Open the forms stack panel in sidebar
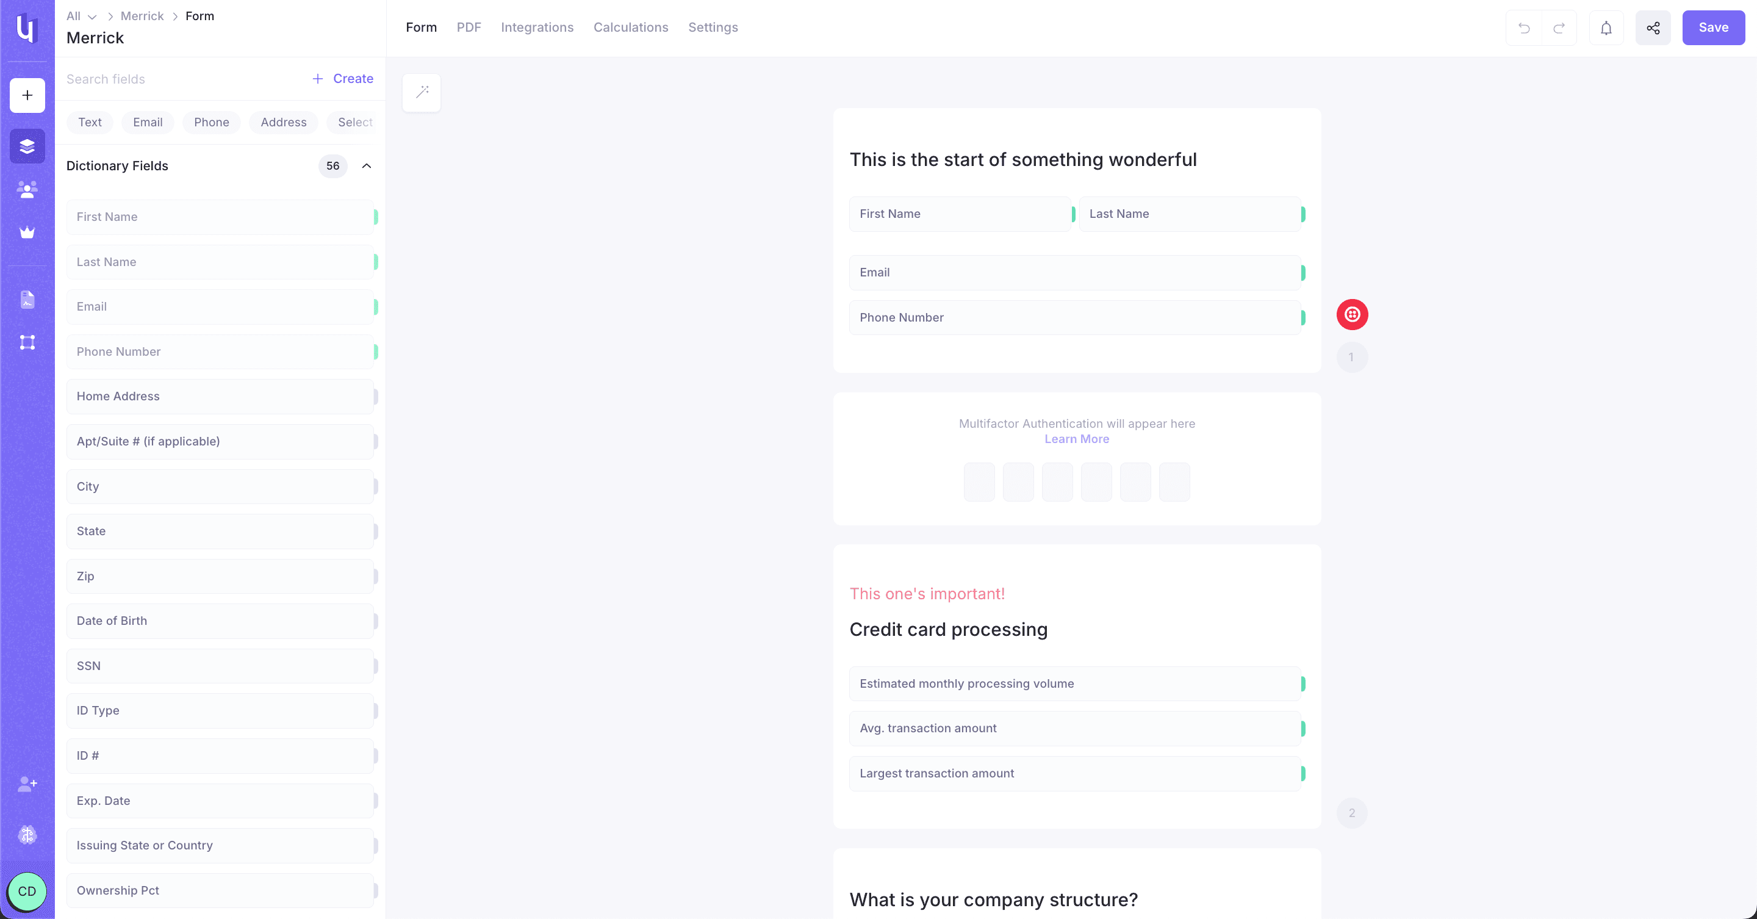 point(27,145)
